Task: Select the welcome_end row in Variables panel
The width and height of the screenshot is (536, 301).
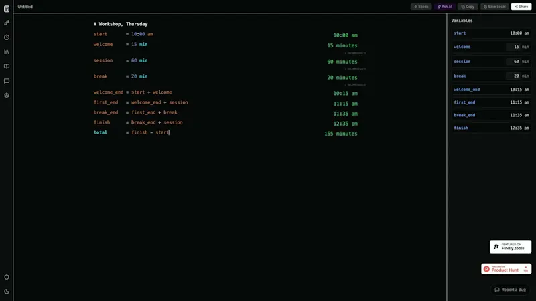Action: pyautogui.click(x=491, y=90)
